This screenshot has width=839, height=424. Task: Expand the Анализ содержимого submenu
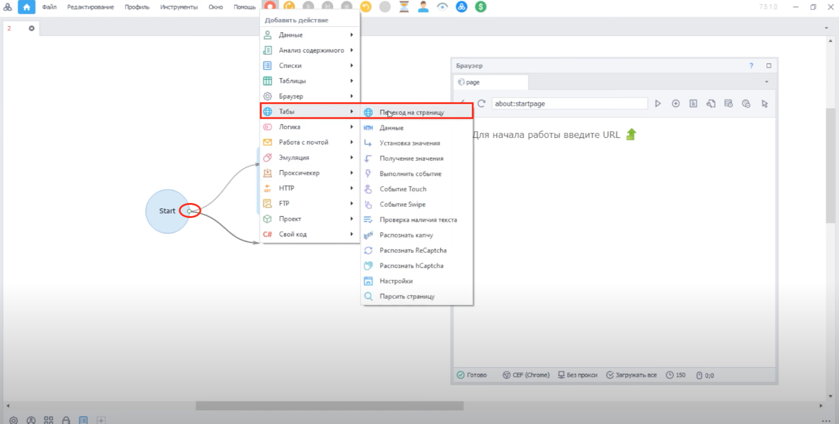(310, 50)
